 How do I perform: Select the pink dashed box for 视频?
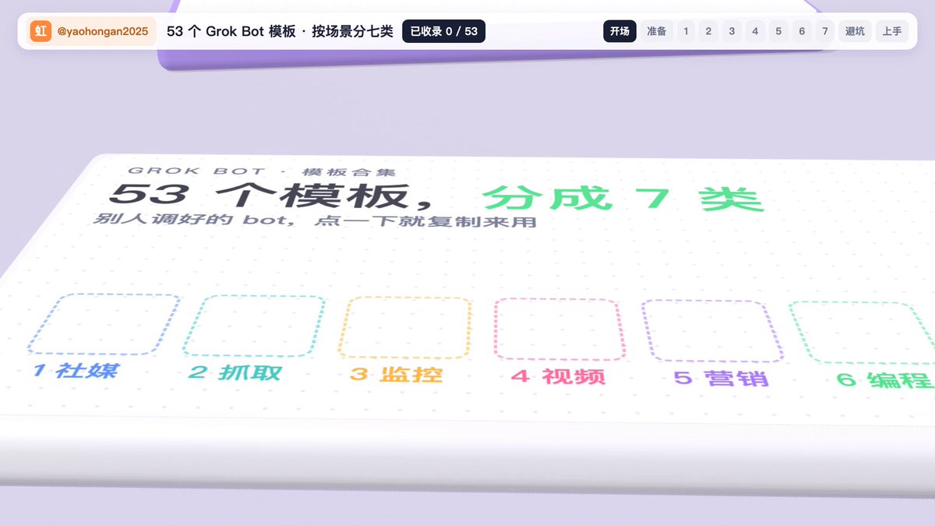point(559,330)
